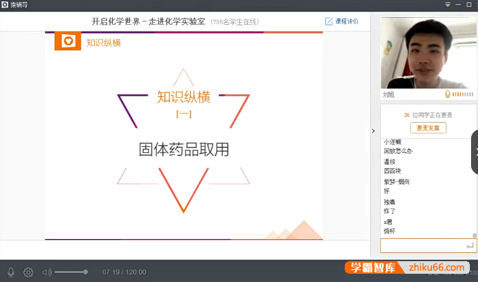478x282 pixels.
Task: Select chat user name 温筱
Action: 390,162
